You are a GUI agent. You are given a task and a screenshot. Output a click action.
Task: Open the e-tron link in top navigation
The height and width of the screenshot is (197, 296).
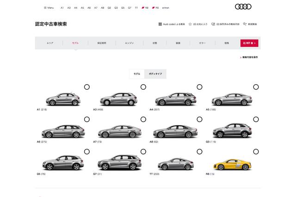coord(166,8)
